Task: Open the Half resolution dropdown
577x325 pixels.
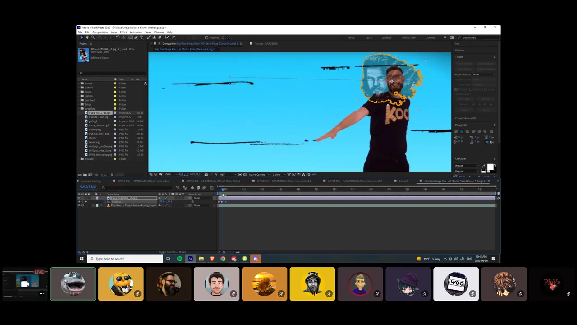Action: tap(228, 174)
